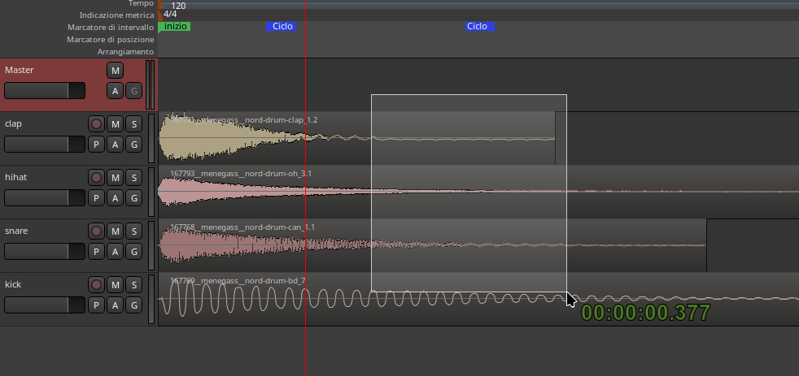Click the Arrangiamento ruler label
The width and height of the screenshot is (799, 376).
pyautogui.click(x=125, y=52)
